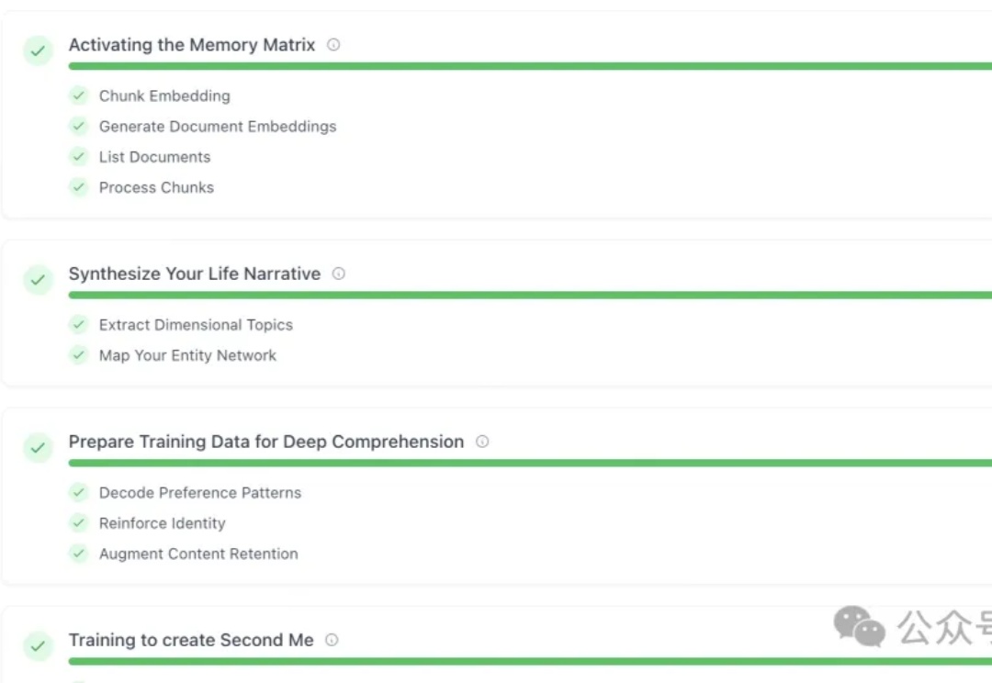Image resolution: width=992 pixels, height=683 pixels.
Task: Click the Memory Matrix green progress bar
Action: click(530, 66)
